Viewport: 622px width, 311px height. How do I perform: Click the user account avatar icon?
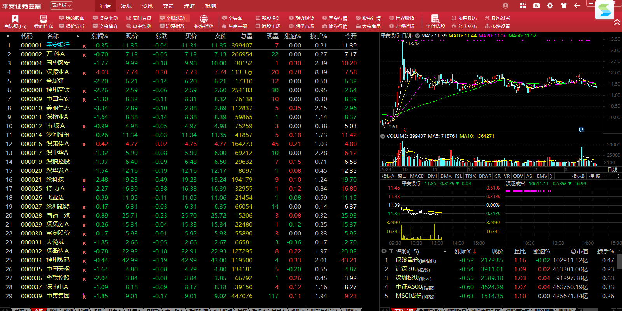[x=505, y=5]
